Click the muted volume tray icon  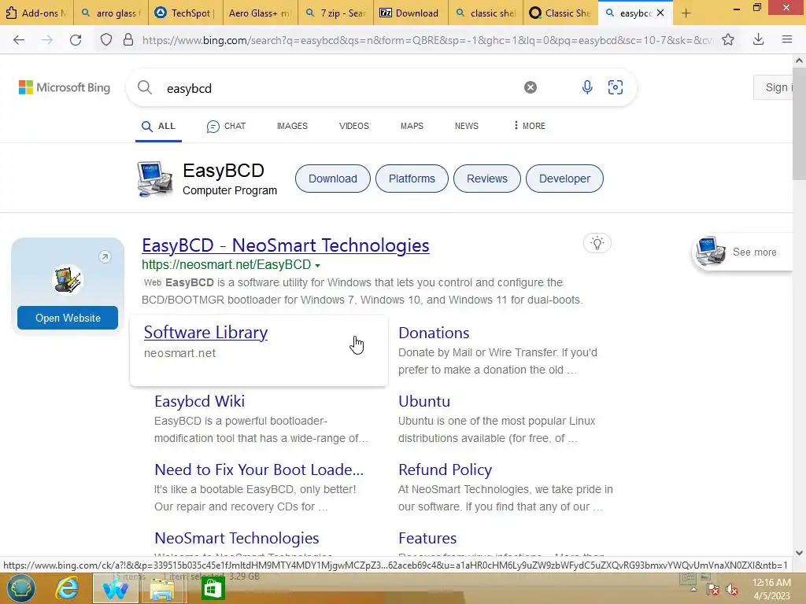coord(731,590)
